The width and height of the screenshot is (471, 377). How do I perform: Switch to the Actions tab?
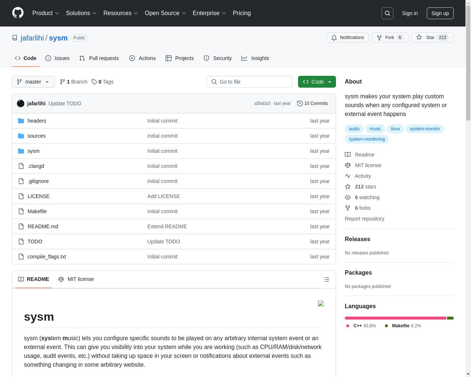(x=142, y=58)
